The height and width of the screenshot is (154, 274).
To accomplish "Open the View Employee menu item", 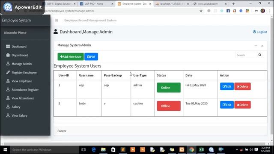I will 22,81.
